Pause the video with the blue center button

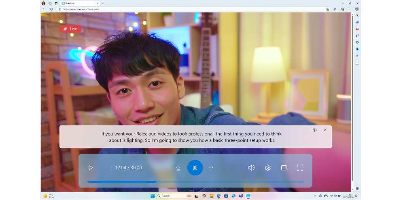pos(195,168)
